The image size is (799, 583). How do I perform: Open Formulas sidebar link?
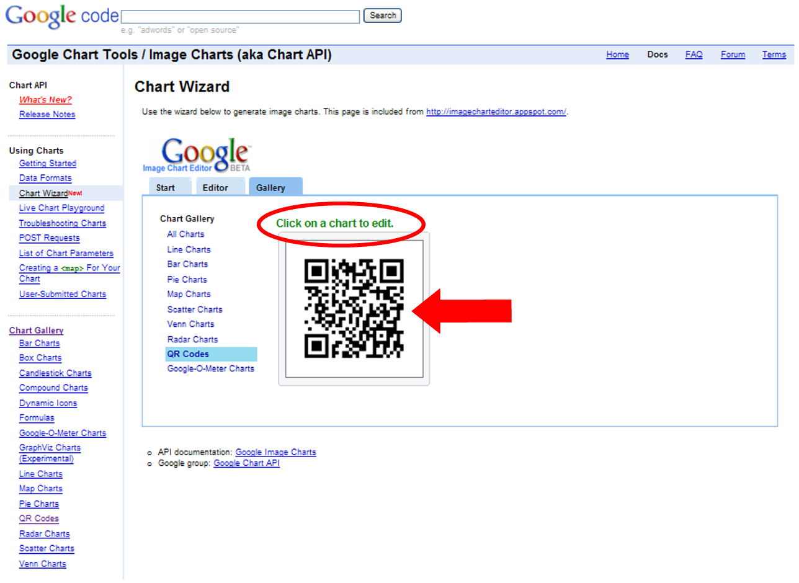(x=37, y=418)
